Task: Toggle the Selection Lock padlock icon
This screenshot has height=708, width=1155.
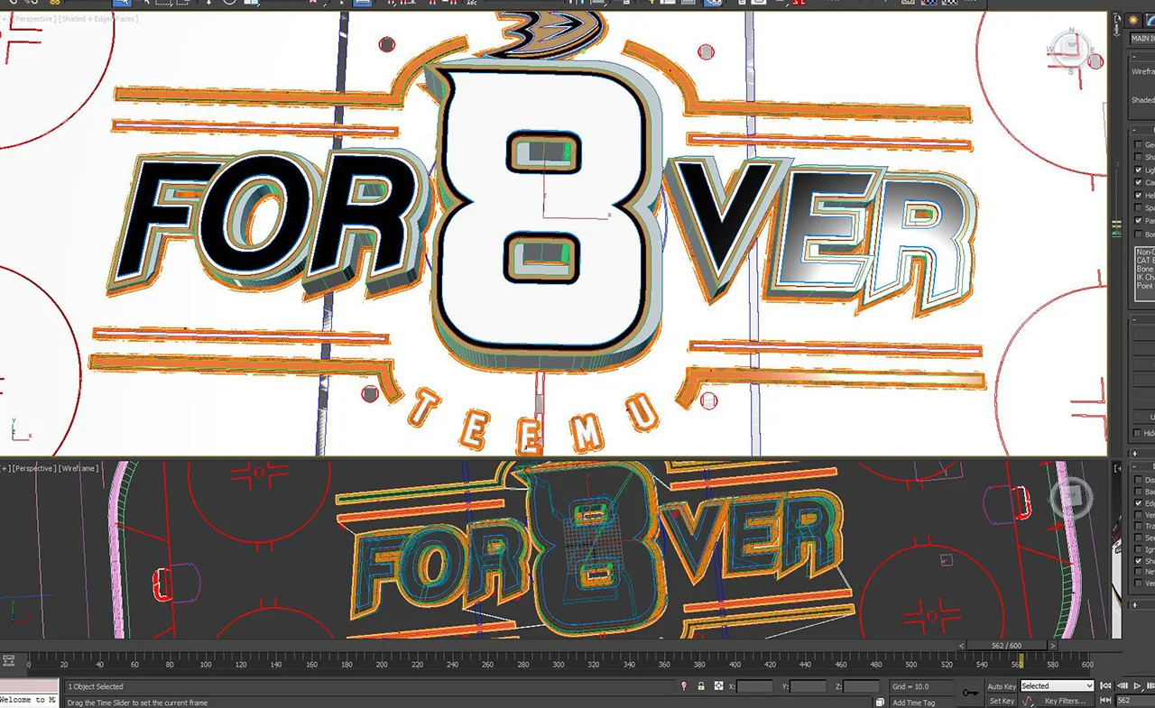Action: 701,686
